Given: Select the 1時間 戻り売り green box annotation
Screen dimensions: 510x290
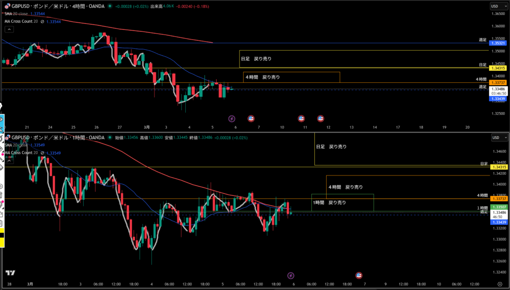Looking at the screenshot, I should coord(342,202).
